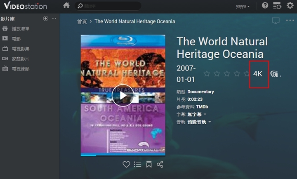Expand the 音軌 audio track dropdown
This screenshot has width=297, height=179.
click(x=199, y=122)
